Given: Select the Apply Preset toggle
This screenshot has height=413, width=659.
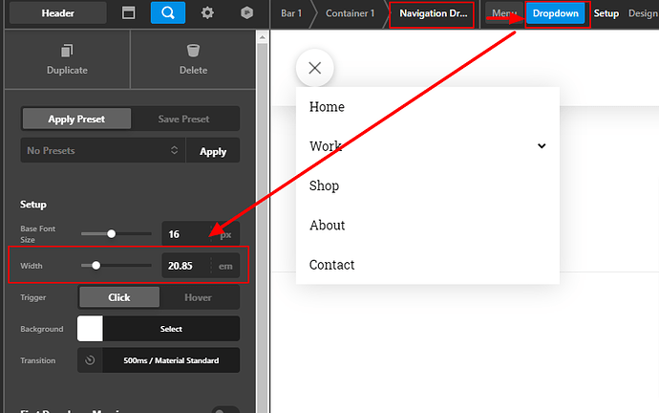Looking at the screenshot, I should tap(76, 119).
